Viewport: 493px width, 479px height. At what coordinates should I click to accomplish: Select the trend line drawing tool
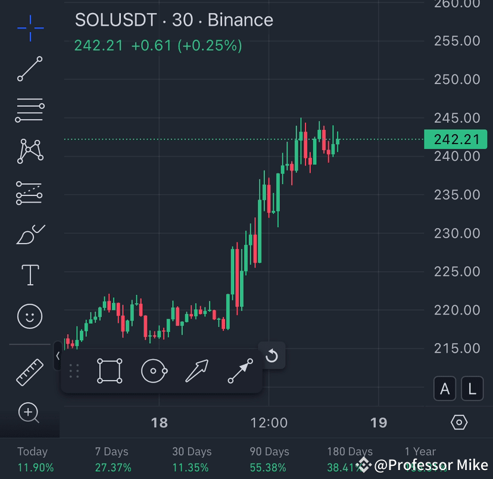click(30, 69)
